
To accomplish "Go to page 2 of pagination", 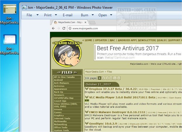I will tap(103, 78).
